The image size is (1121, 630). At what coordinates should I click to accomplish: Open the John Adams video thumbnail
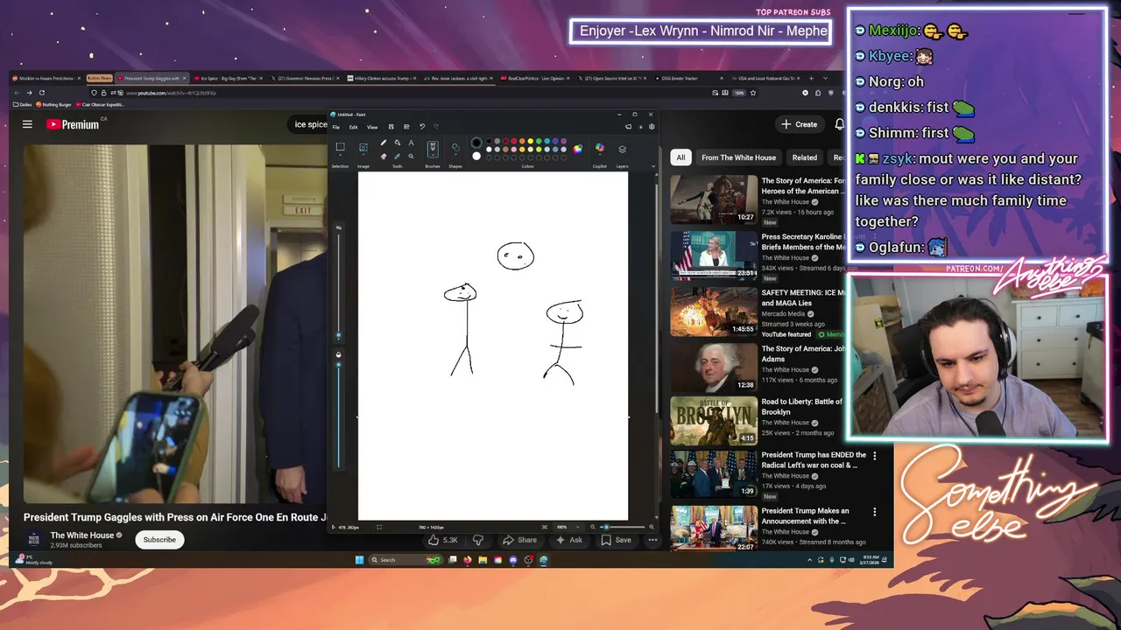click(714, 367)
